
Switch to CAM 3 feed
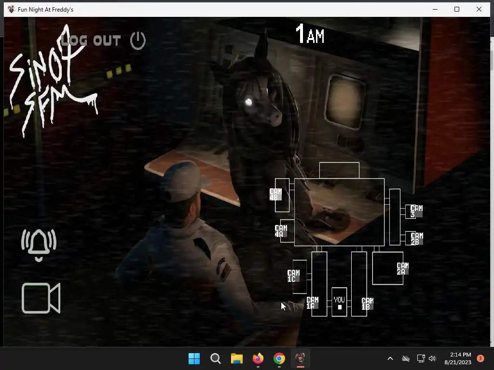[x=416, y=211]
